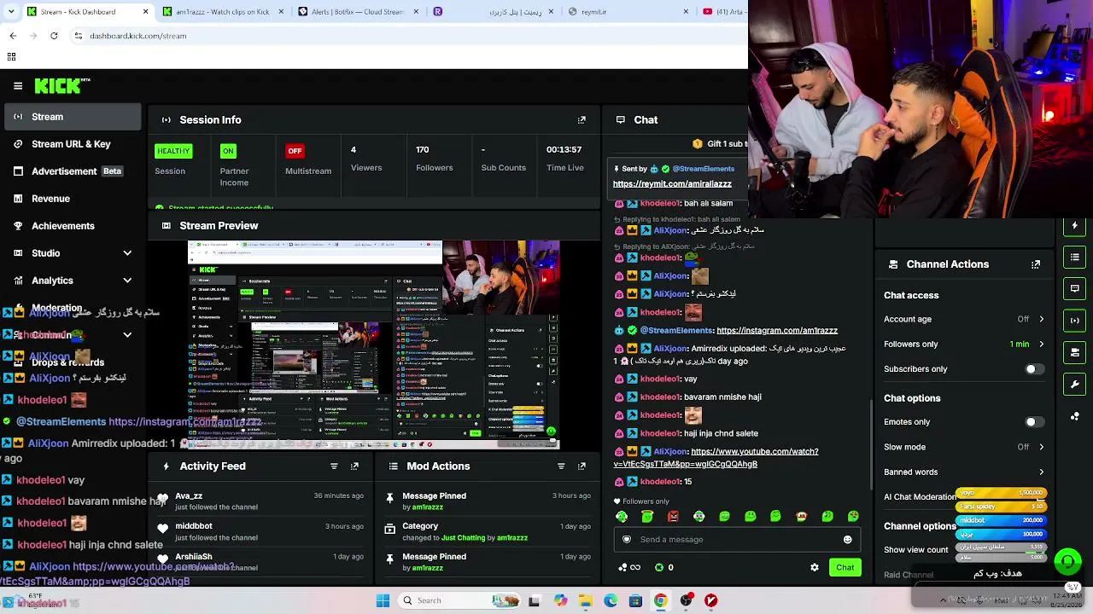Click the camera icon in the right rail
The width and height of the screenshot is (1093, 614).
pyautogui.click(x=1074, y=351)
